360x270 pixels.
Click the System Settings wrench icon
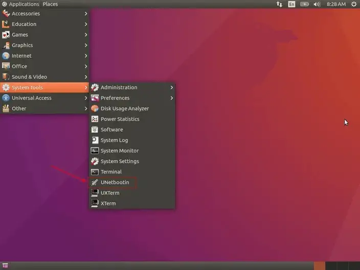95,162
